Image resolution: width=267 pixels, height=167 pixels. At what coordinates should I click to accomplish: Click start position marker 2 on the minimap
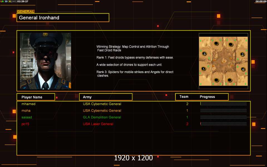tap(242, 54)
